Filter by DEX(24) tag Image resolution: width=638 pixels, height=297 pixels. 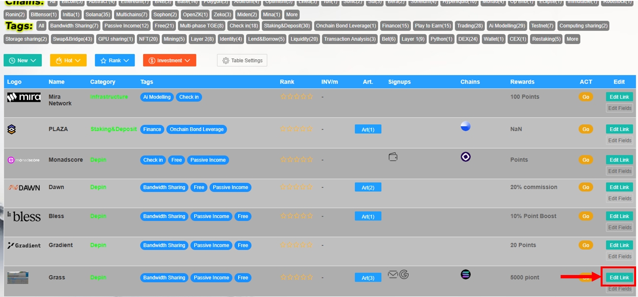click(x=467, y=39)
